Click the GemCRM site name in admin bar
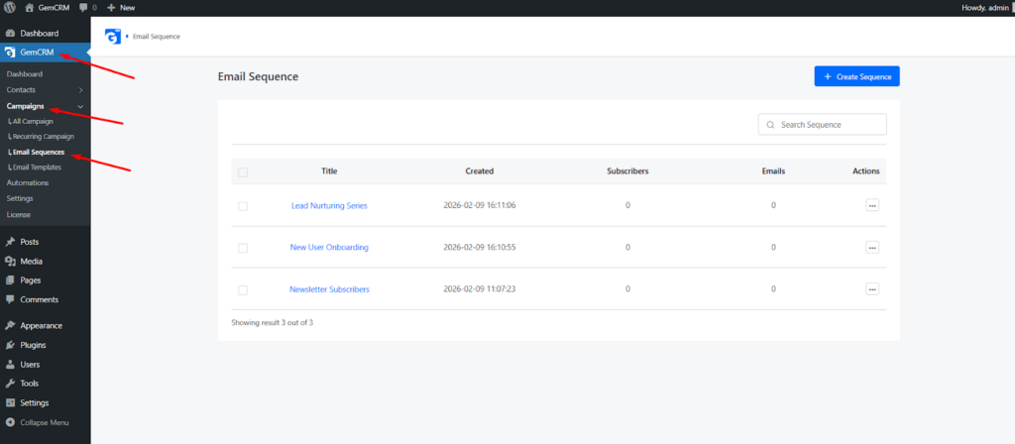The width and height of the screenshot is (1015, 444). (x=54, y=8)
